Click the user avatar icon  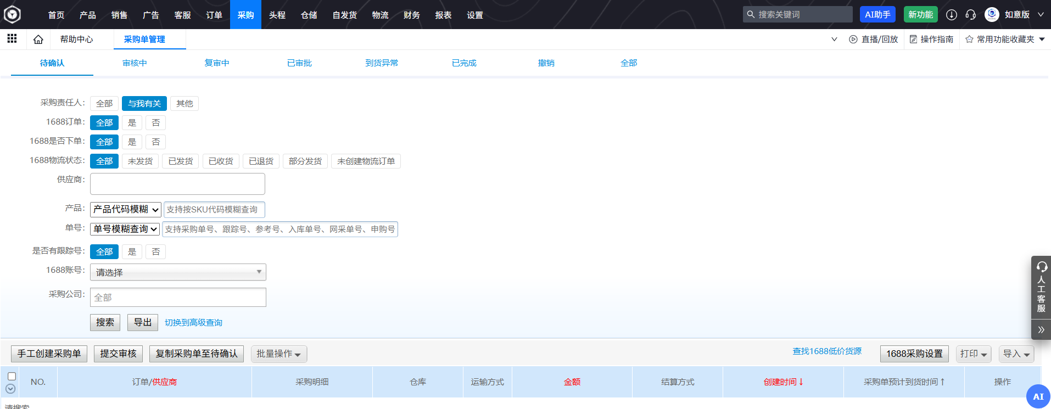pyautogui.click(x=992, y=14)
